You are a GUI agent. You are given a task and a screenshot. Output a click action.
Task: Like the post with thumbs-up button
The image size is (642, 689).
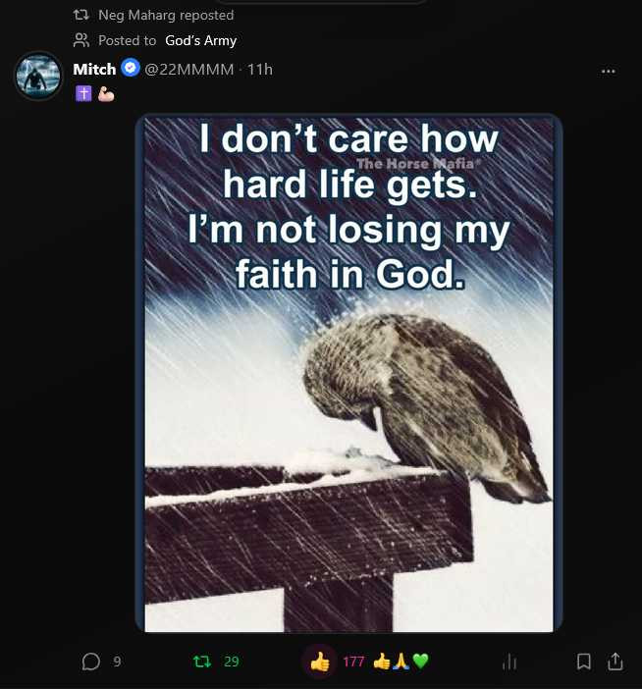(319, 662)
